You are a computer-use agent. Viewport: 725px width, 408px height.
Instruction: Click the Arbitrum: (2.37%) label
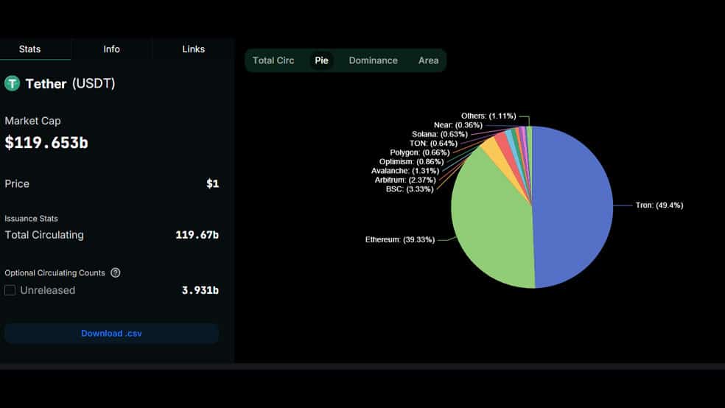405,180
